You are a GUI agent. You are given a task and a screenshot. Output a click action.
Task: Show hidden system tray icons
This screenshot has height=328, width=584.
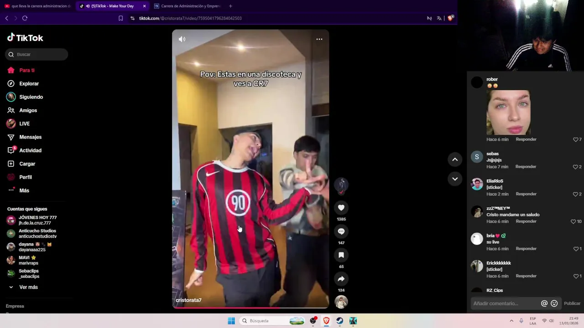click(x=511, y=321)
